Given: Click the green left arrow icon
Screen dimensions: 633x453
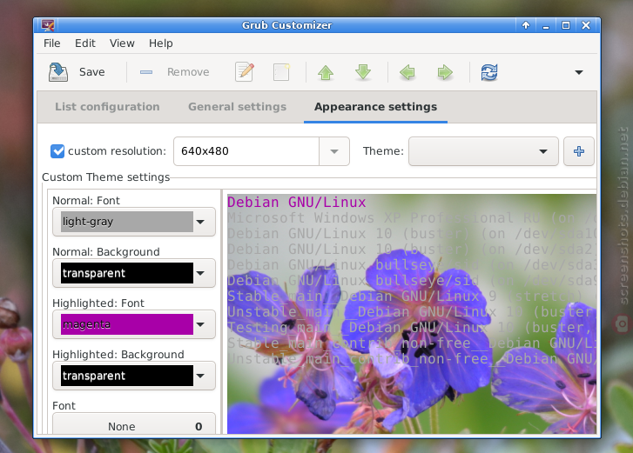Looking at the screenshot, I should [407, 72].
